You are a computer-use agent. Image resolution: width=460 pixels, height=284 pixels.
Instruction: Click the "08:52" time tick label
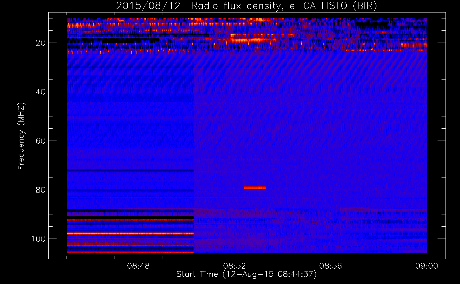pos(235,266)
